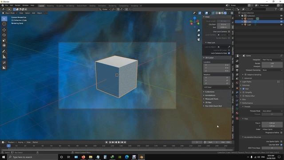284x160 pixels.
Task: Click the viewport zoom magnifier icon
Action: pyautogui.click(x=199, y=31)
